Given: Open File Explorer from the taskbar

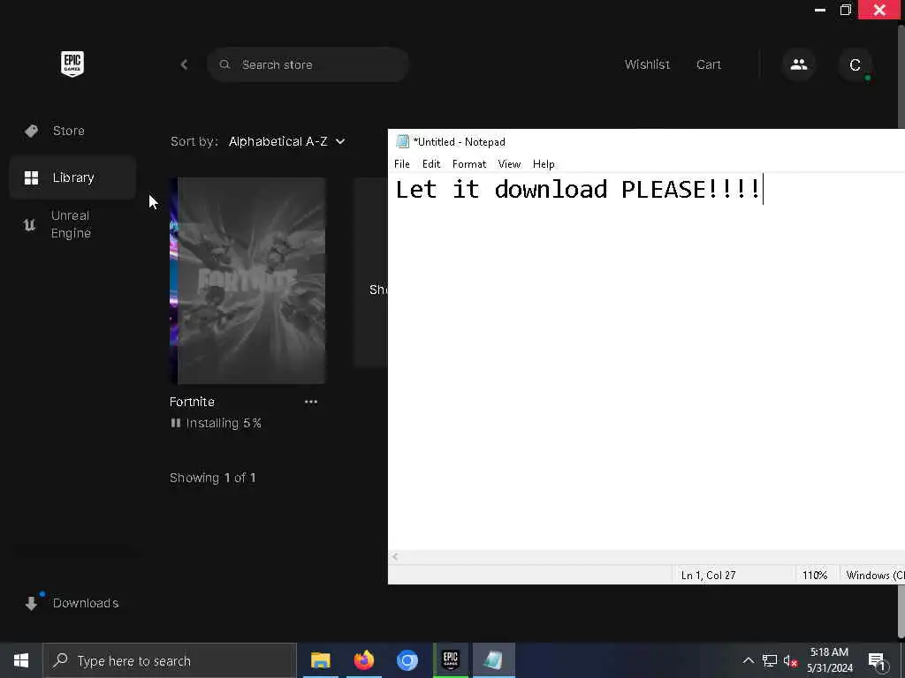Looking at the screenshot, I should click(x=320, y=660).
